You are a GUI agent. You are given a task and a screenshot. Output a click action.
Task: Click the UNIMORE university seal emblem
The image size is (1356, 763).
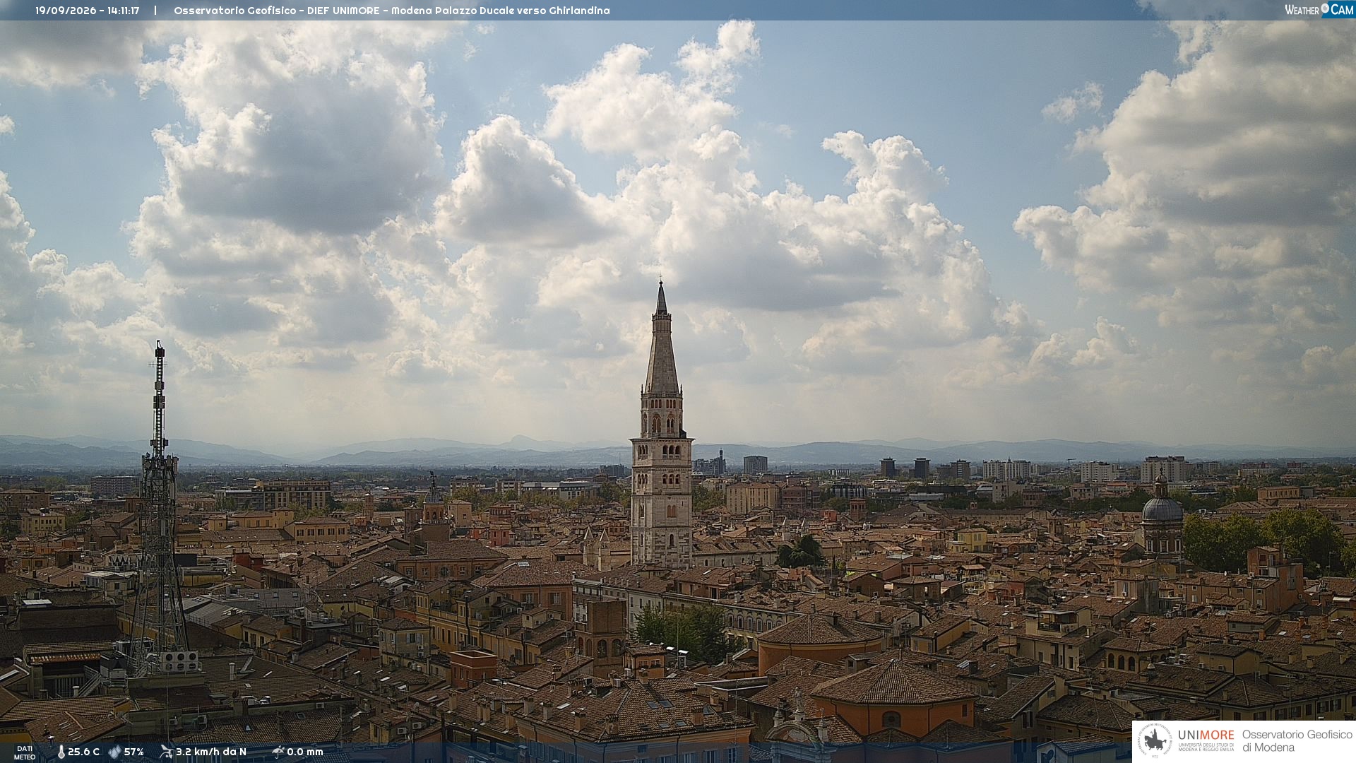click(1155, 741)
